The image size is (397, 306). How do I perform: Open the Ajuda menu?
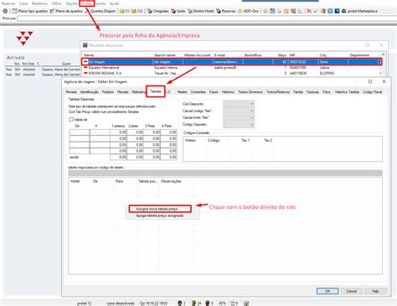pyautogui.click(x=114, y=3)
